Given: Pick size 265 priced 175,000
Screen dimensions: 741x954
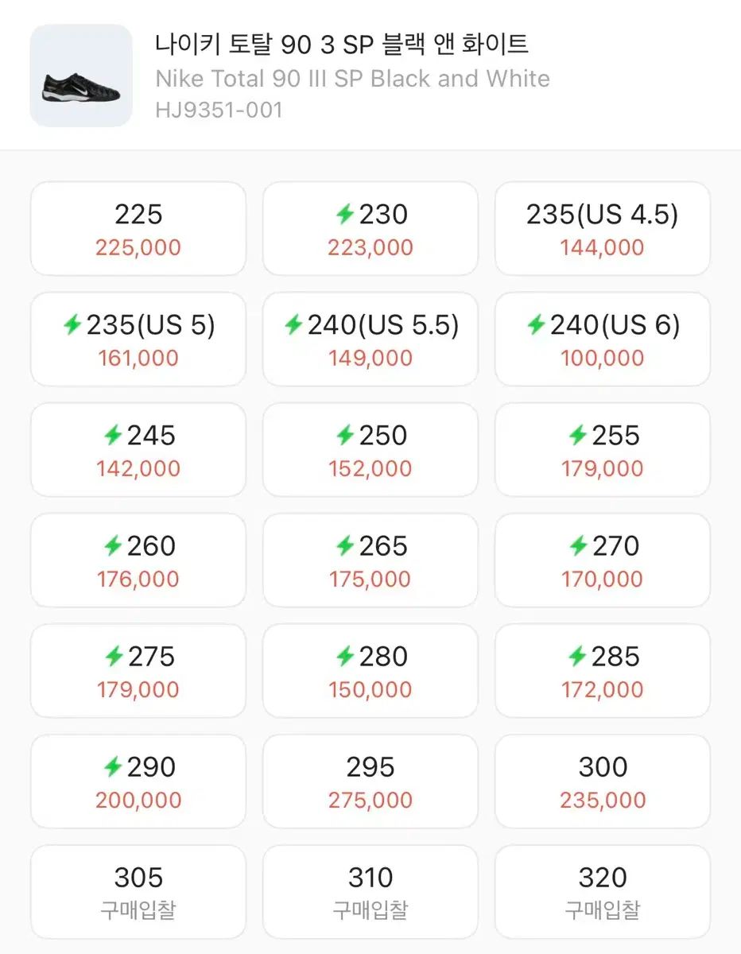Looking at the screenshot, I should point(370,560).
